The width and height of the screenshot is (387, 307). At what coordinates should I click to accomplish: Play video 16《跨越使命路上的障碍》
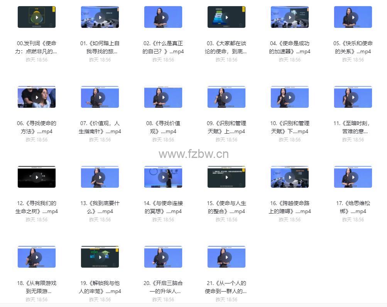point(290,177)
